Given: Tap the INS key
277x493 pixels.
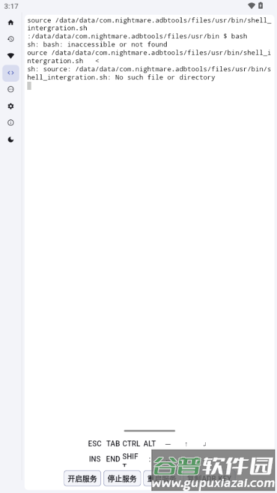Looking at the screenshot, I should click(x=95, y=459).
